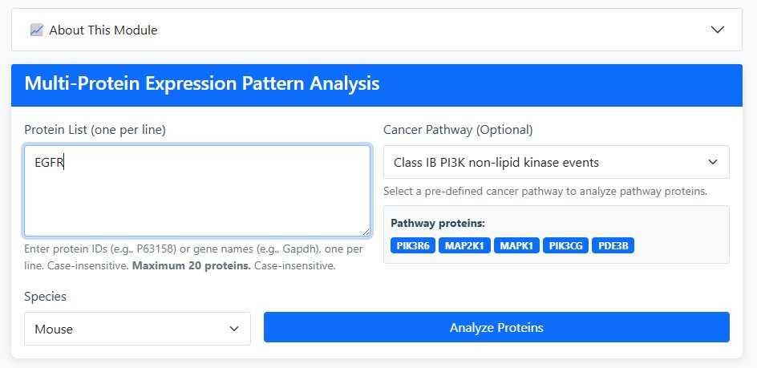Select the PIK3CG pathway protein badge
Viewport: 757px width, 368px height.
click(566, 245)
